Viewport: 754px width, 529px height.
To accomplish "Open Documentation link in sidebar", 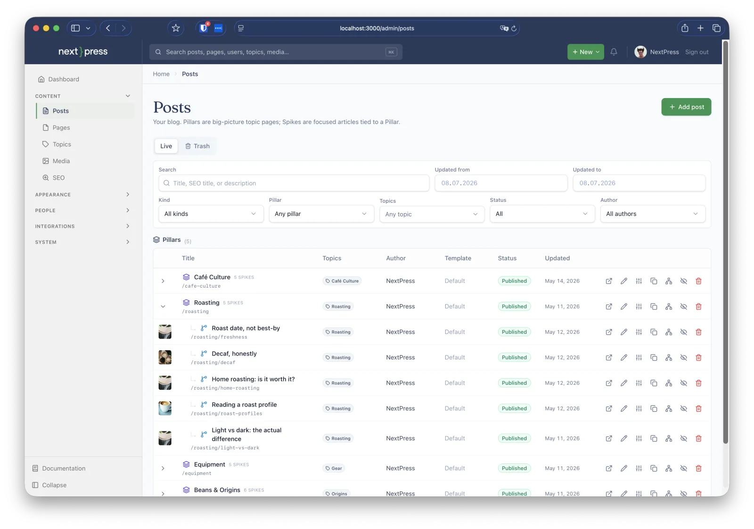I will coord(59,468).
